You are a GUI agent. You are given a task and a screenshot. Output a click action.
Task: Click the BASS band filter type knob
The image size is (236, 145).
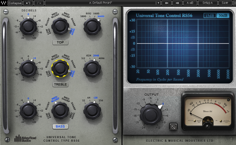pos(60,111)
